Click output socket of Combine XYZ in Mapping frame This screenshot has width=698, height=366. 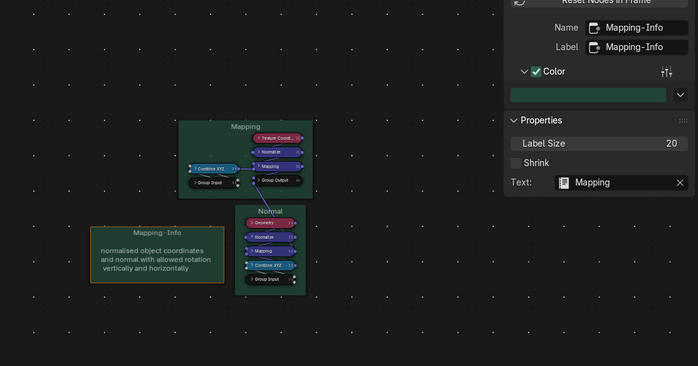pos(239,169)
